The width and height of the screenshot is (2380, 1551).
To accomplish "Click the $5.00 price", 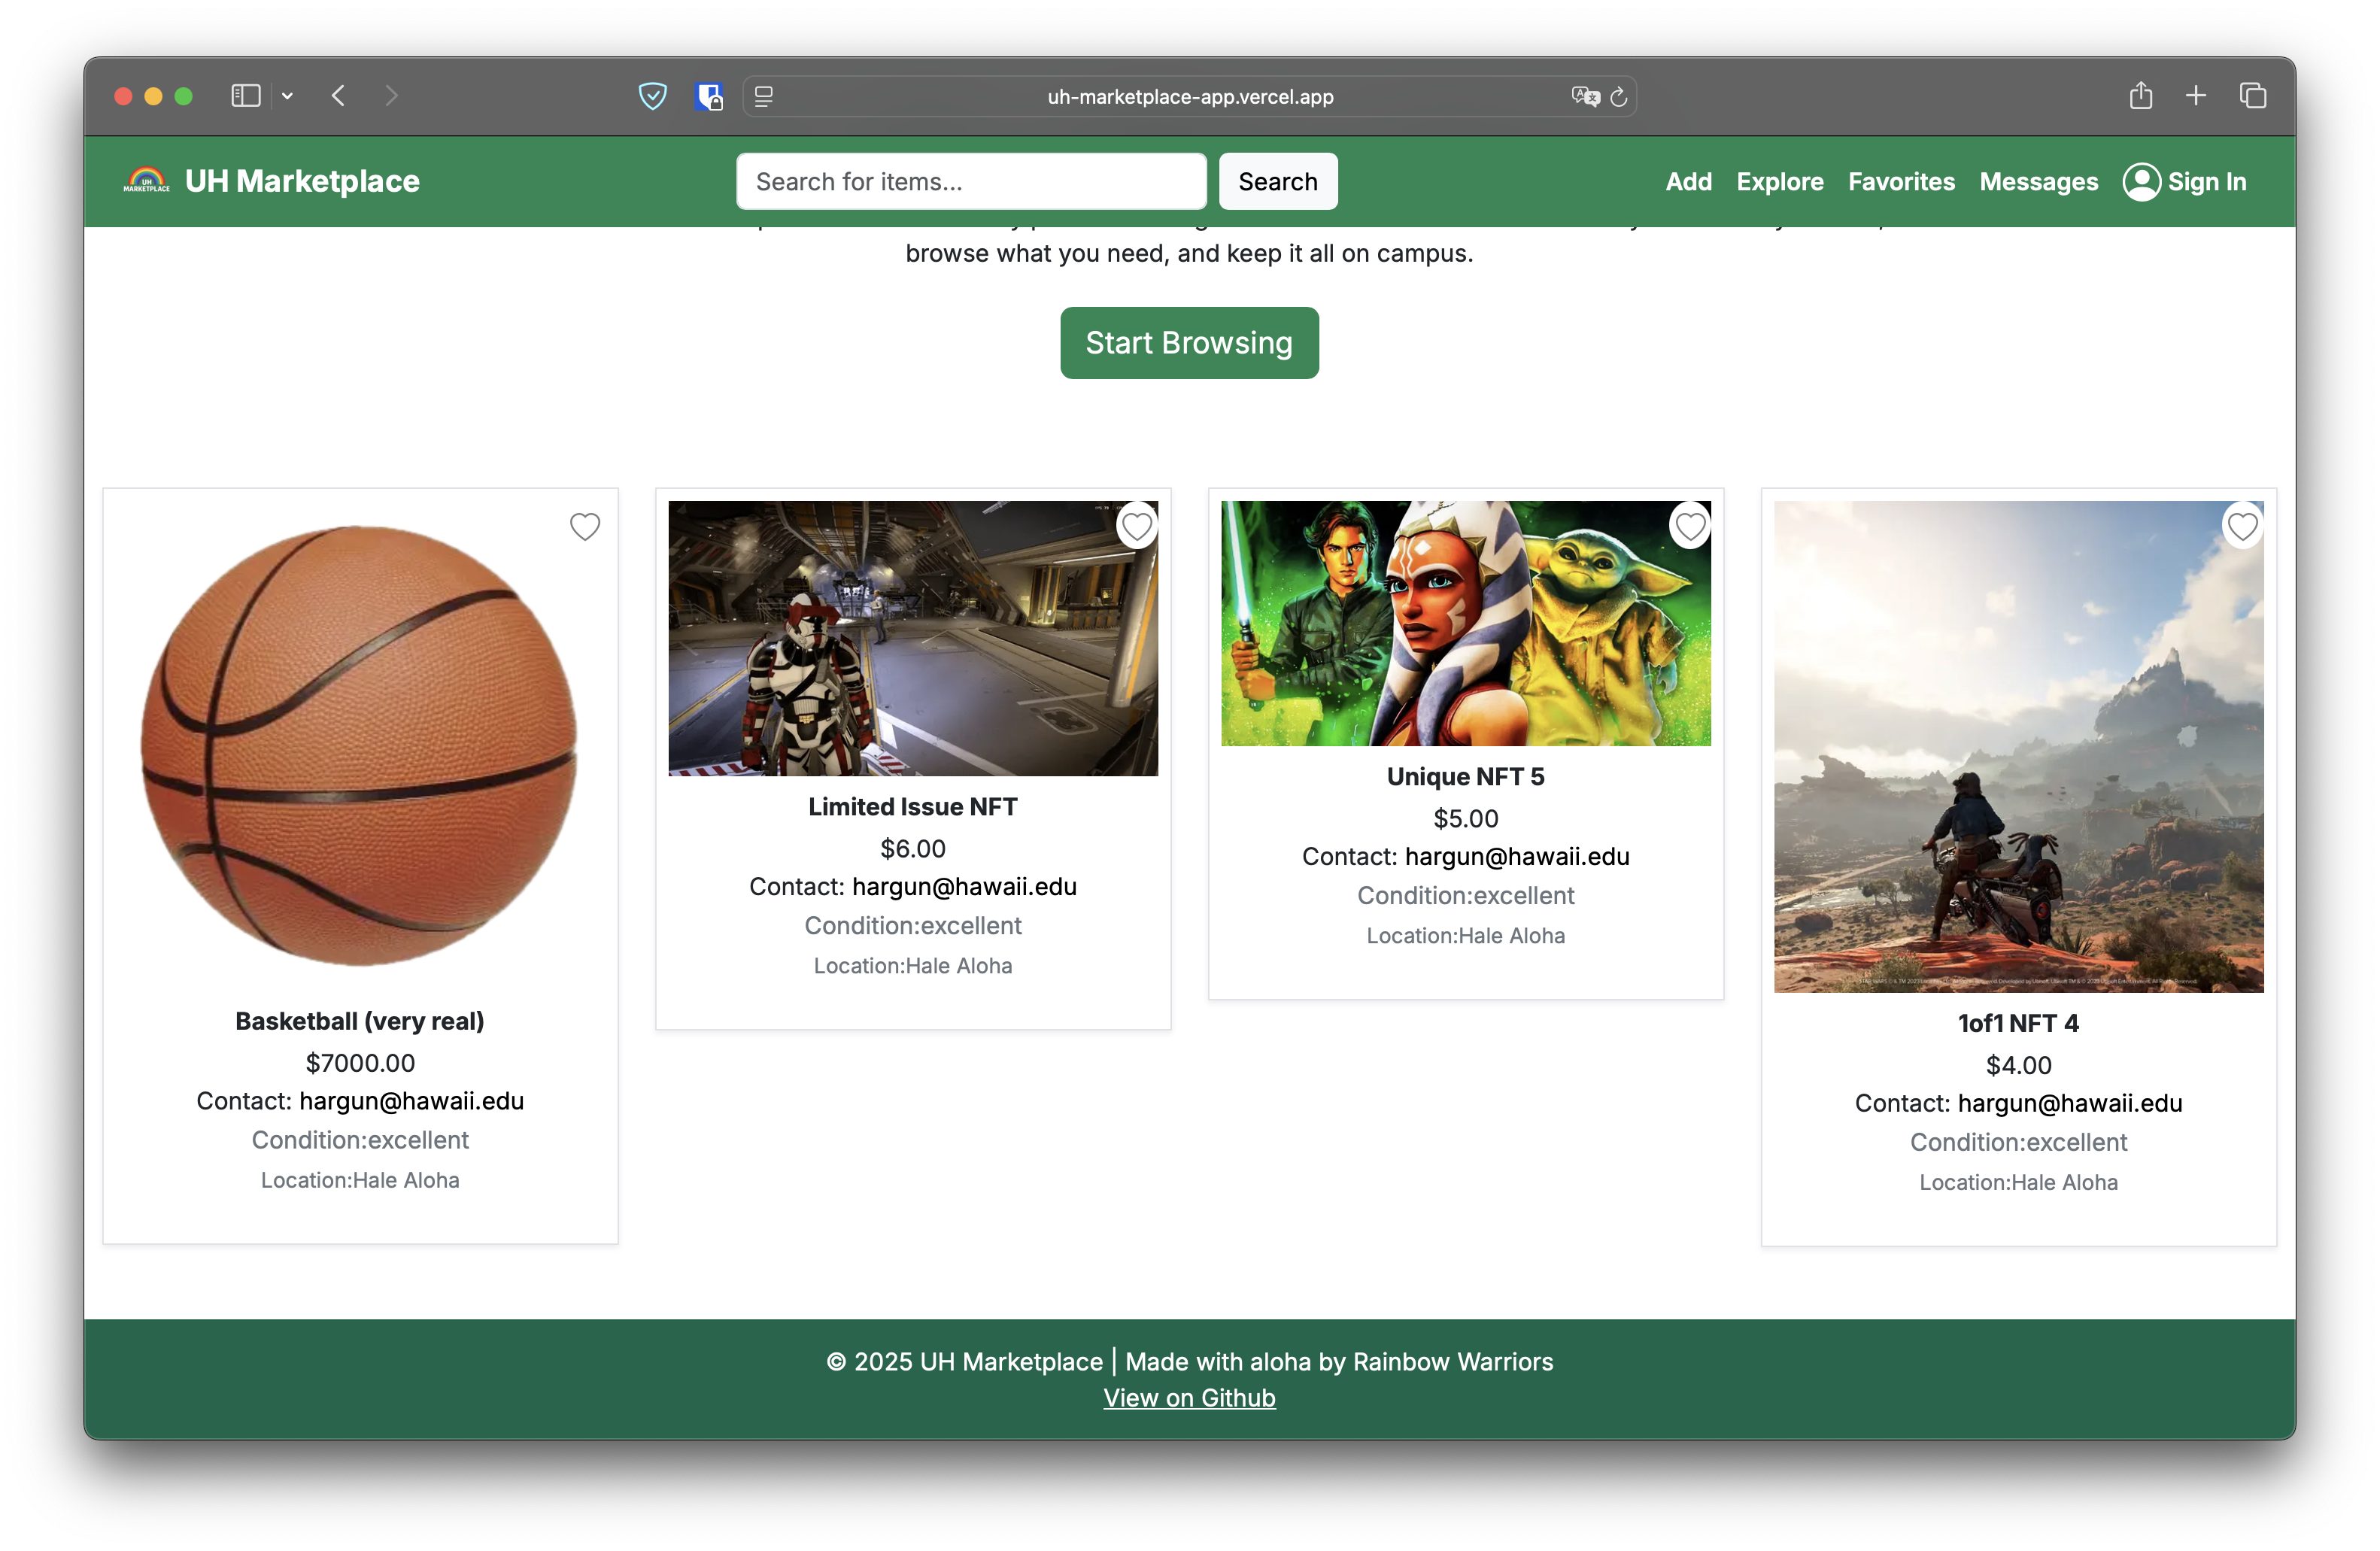I will coord(1465,819).
